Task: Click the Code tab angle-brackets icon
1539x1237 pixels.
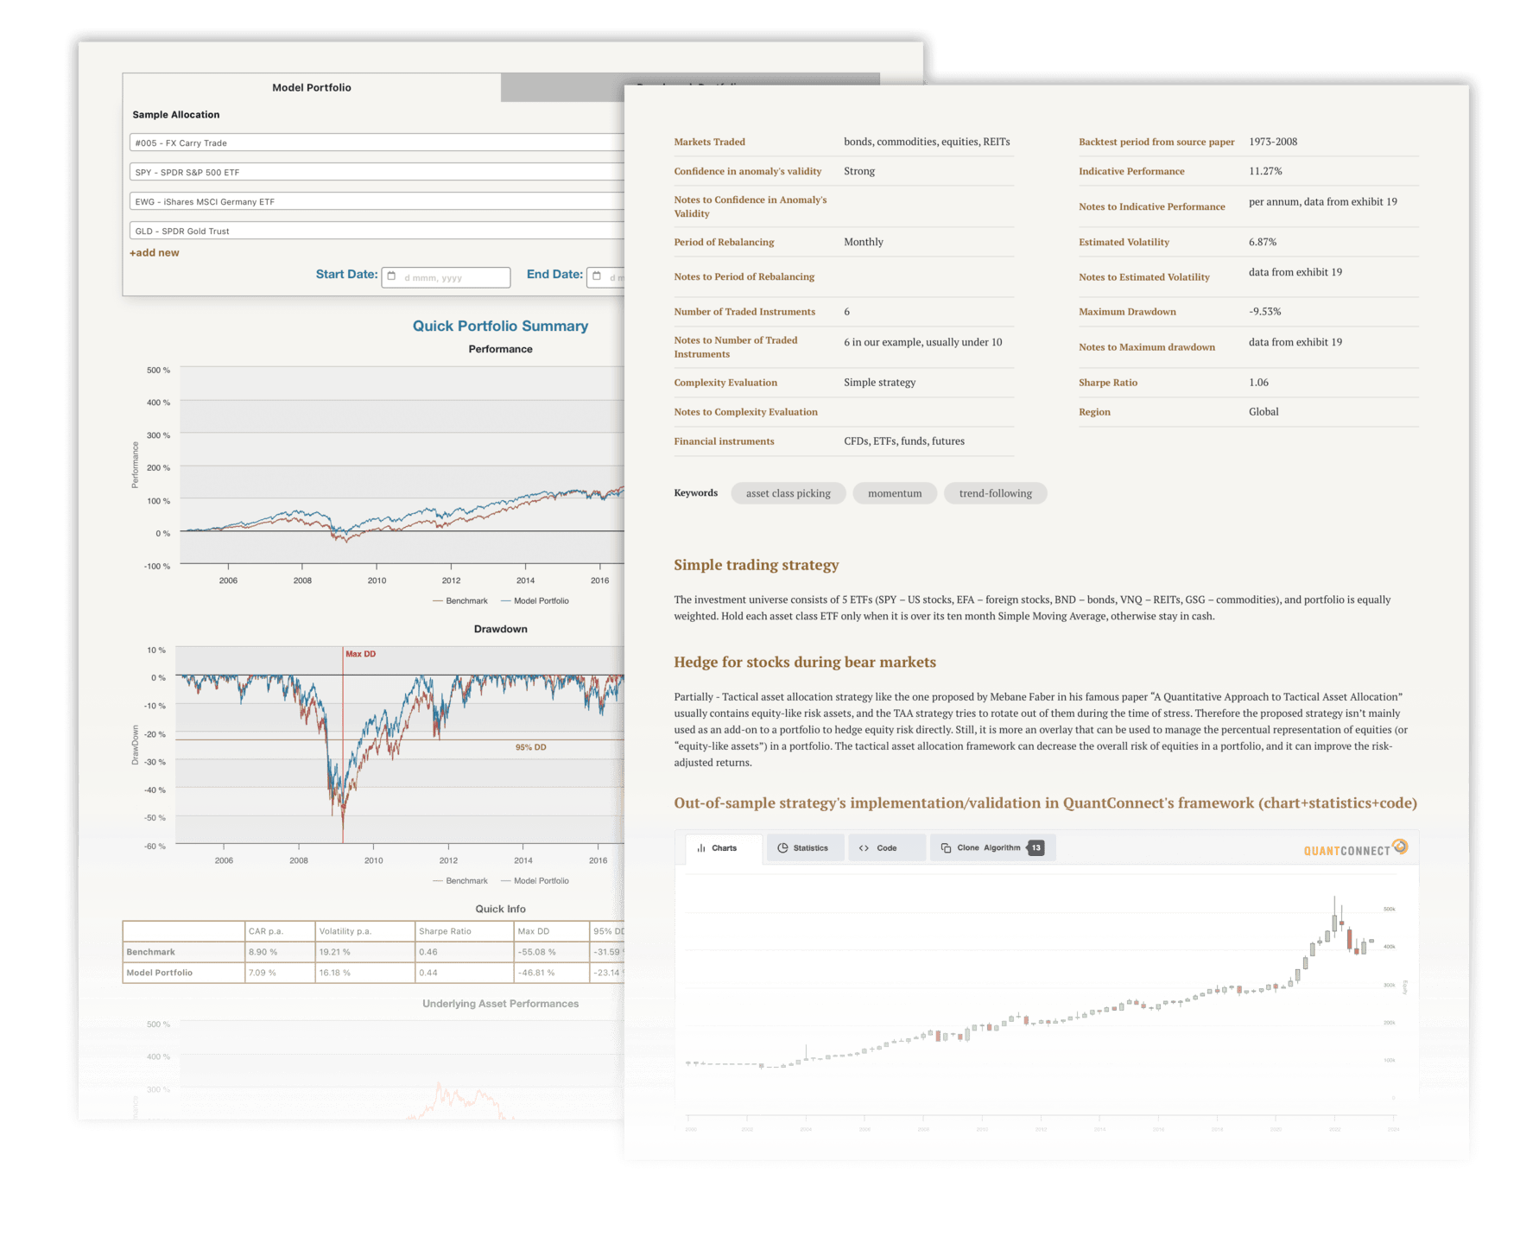Action: [x=864, y=848]
